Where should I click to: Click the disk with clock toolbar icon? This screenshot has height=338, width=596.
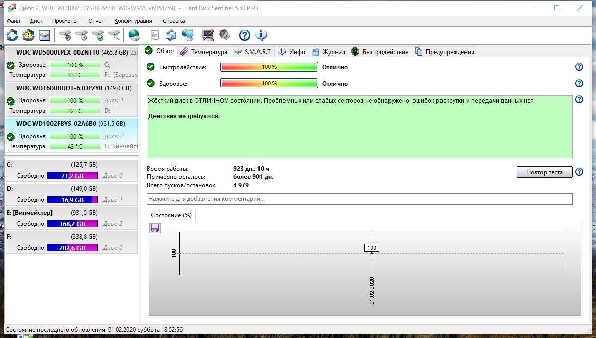(82, 35)
